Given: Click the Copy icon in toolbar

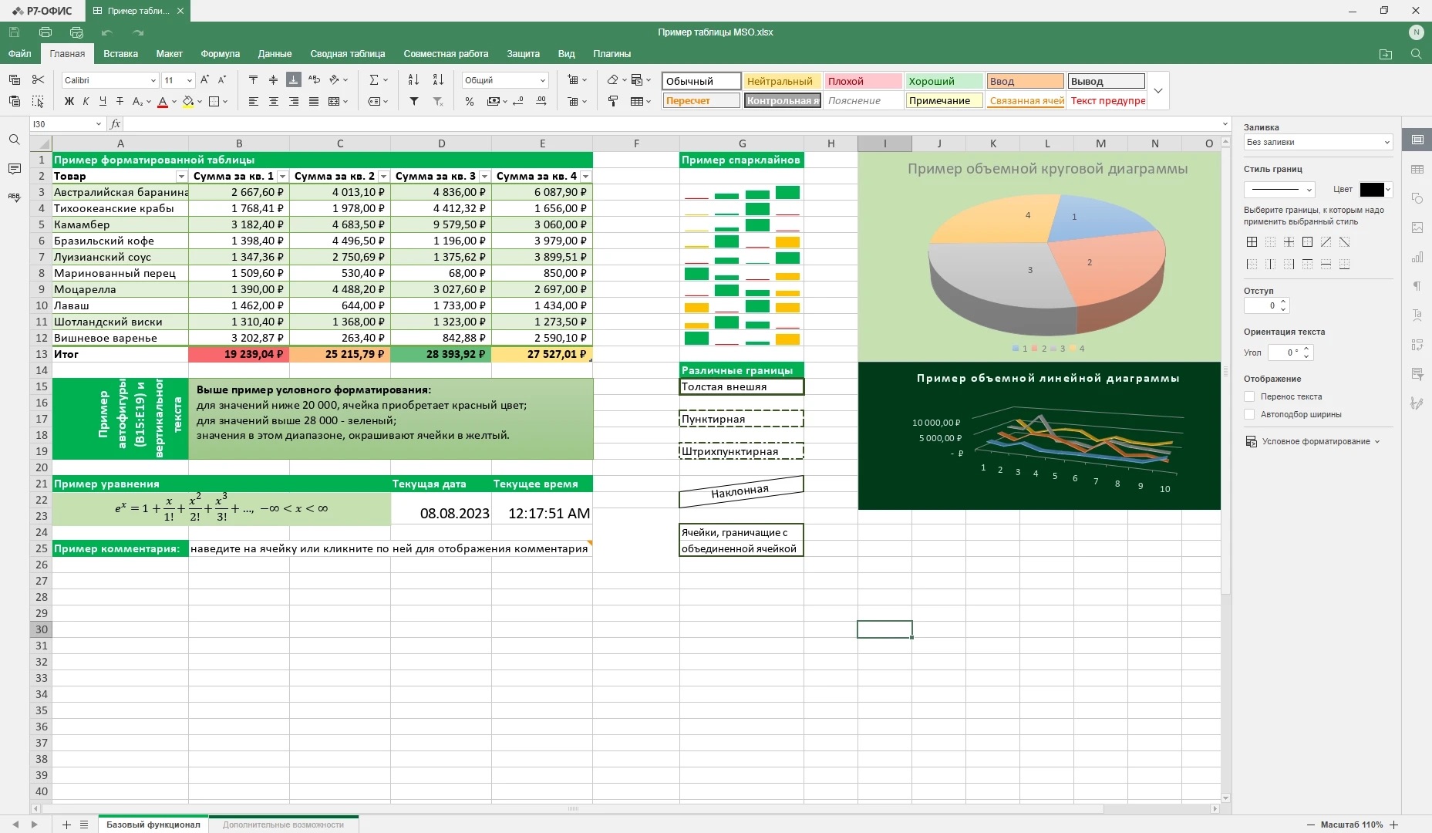Looking at the screenshot, I should pyautogui.click(x=14, y=79).
